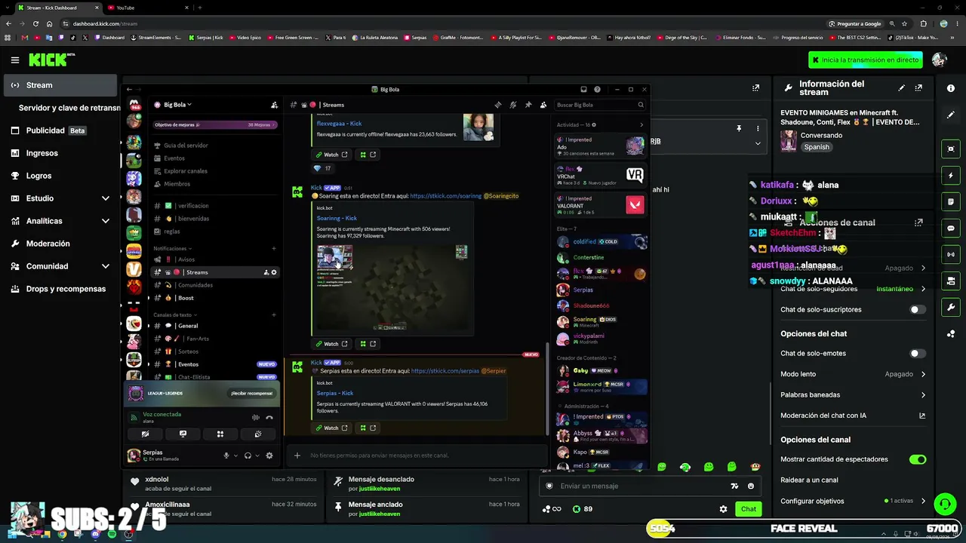966x543 pixels.
Task: Switch to the YouTube browser tab
Action: click(x=148, y=8)
